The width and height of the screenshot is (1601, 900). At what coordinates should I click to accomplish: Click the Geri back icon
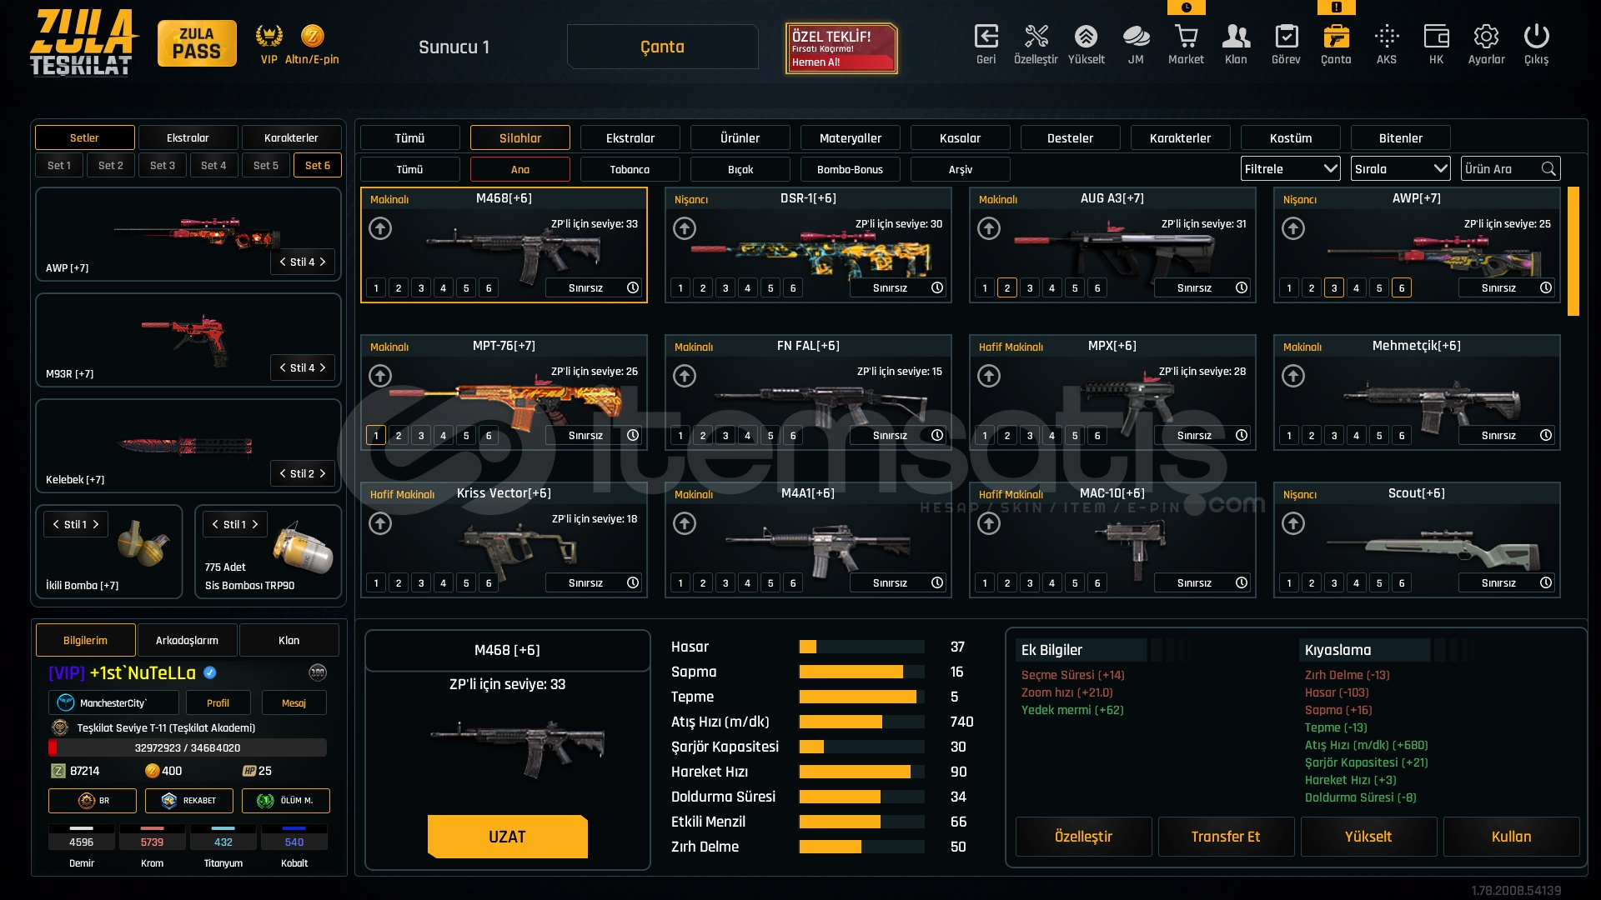click(986, 37)
